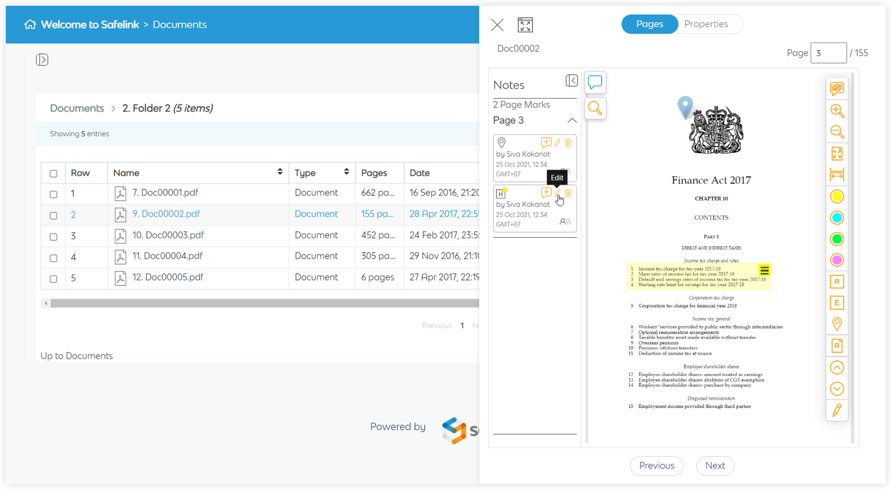Click the Zoom In magnifier icon

tap(837, 110)
